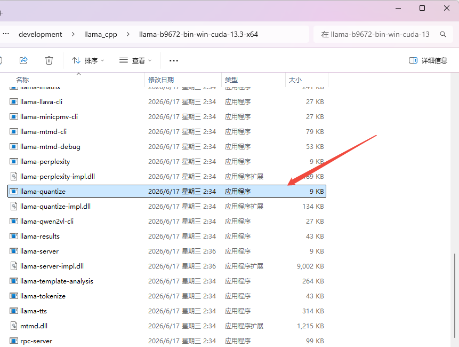Viewport: 459px width, 347px height.
Task: Sort by the 修改日期 column header
Action: (161, 80)
